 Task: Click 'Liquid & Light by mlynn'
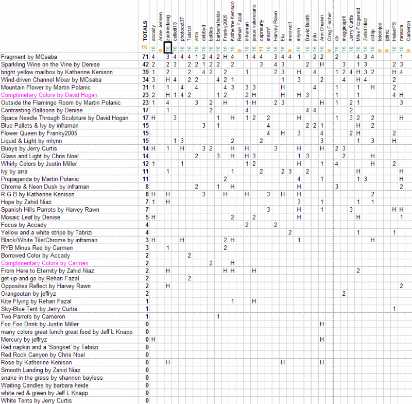(x=31, y=141)
